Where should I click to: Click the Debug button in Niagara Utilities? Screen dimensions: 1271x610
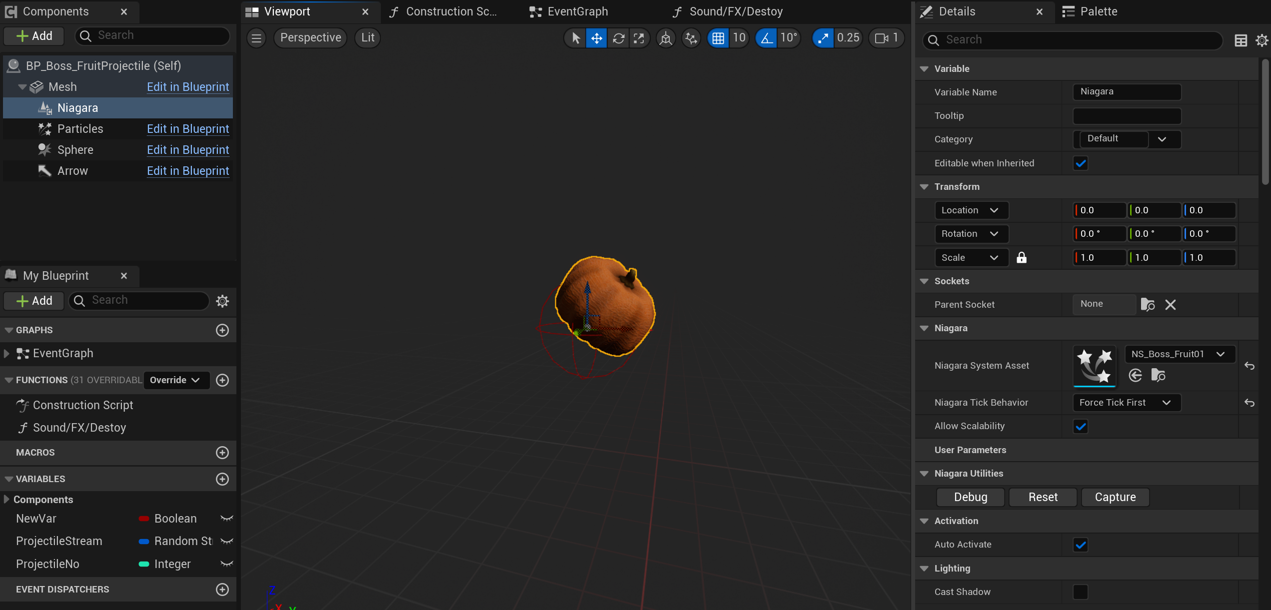[x=970, y=497]
